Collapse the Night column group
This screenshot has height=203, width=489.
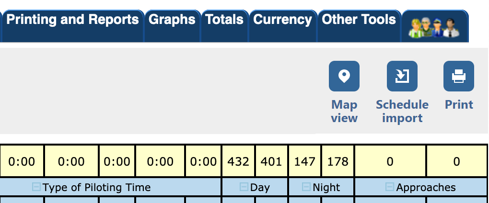307,187
